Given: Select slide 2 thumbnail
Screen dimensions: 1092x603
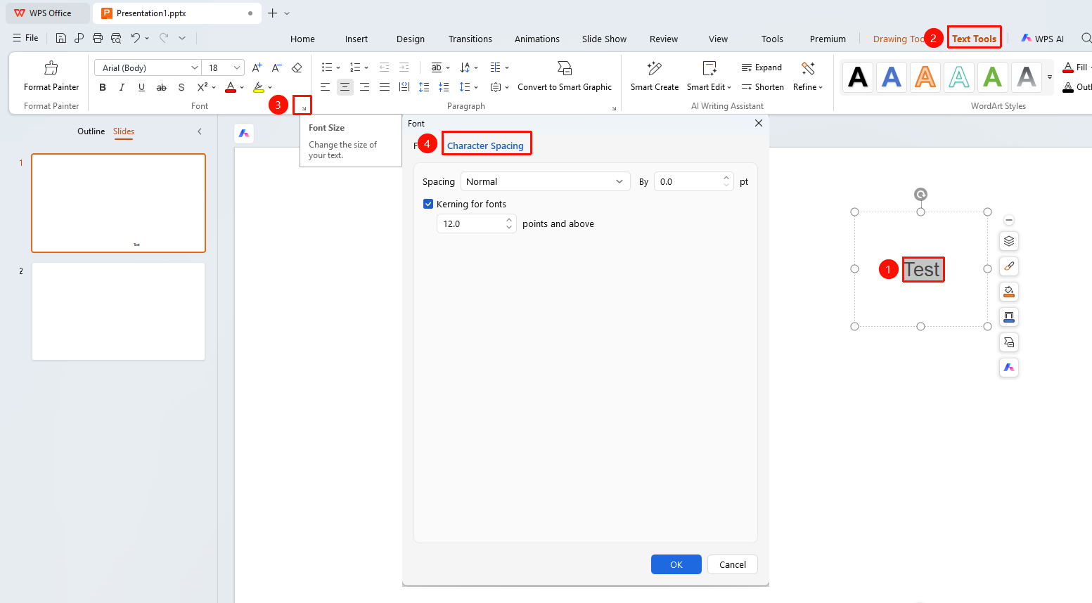Looking at the screenshot, I should [x=118, y=311].
